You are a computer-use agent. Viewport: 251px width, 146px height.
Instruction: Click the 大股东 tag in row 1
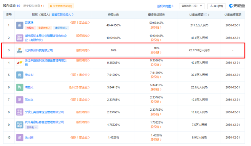[x=30, y=28]
